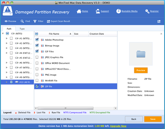Click the Home house icon
Viewport: 165px width, 129px height.
pos(79,11)
